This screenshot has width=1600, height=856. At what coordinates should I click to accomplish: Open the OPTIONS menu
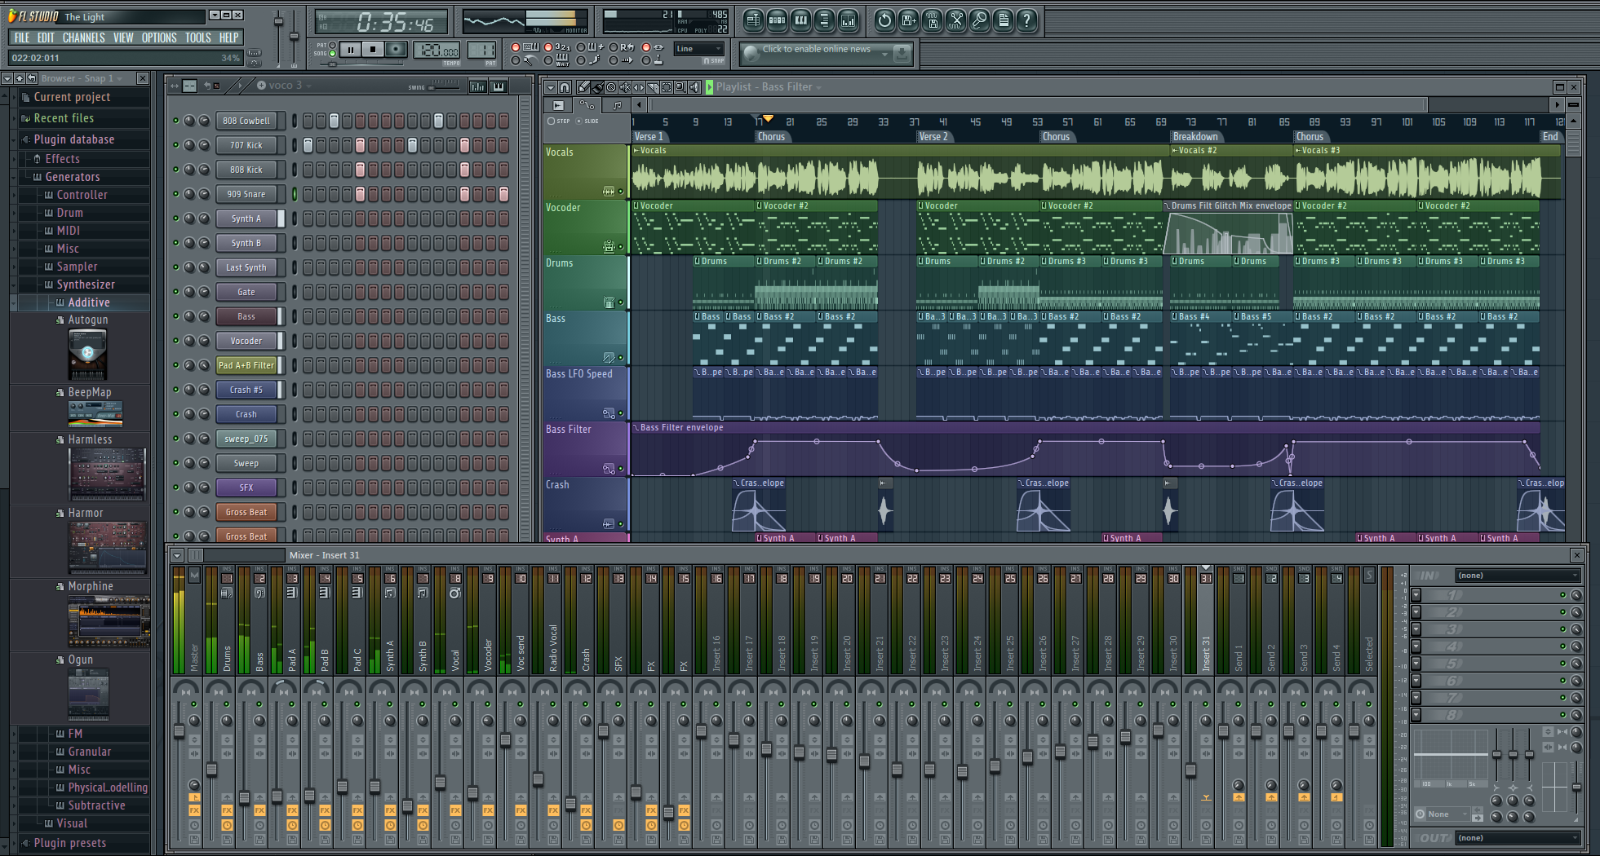[158, 37]
